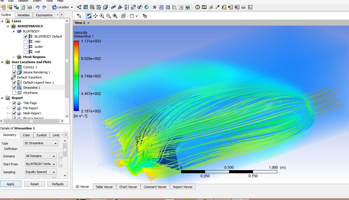Screen dimensions: 349x200
Task: Insert a Vector plot from toolbar
Action: pyautogui.click(x=79, y=7)
